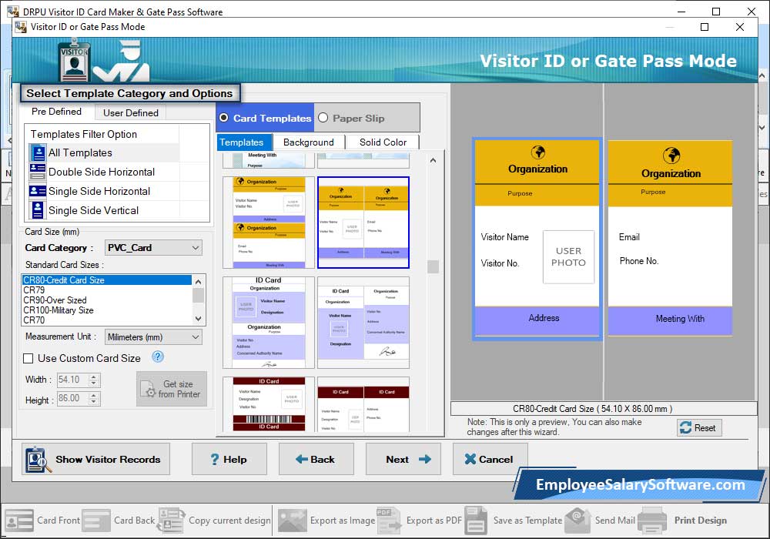Open the Card Category dropdown
Image resolution: width=770 pixels, height=539 pixels.
153,248
